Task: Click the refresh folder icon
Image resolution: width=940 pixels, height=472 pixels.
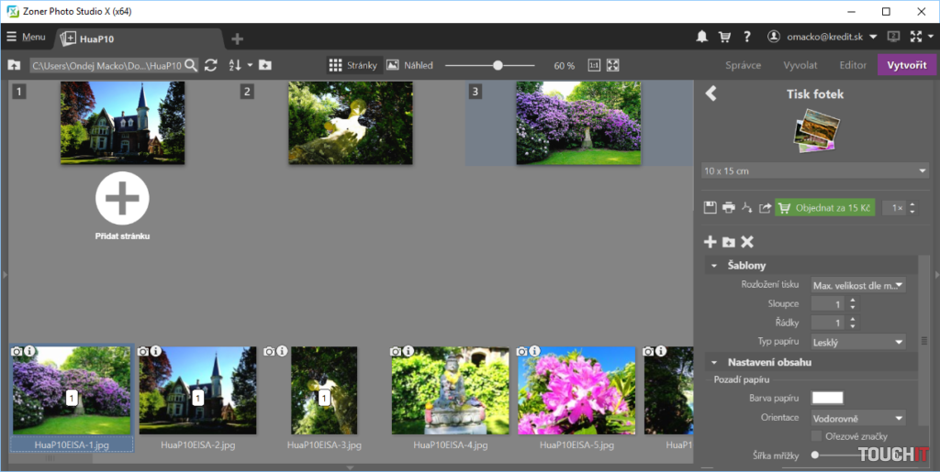Action: pos(211,65)
